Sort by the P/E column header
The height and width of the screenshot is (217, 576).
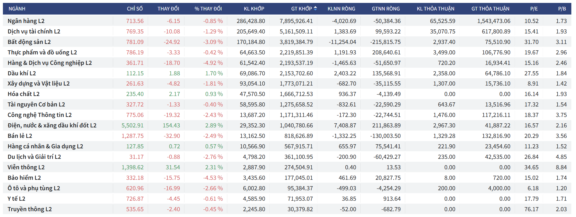point(534,9)
